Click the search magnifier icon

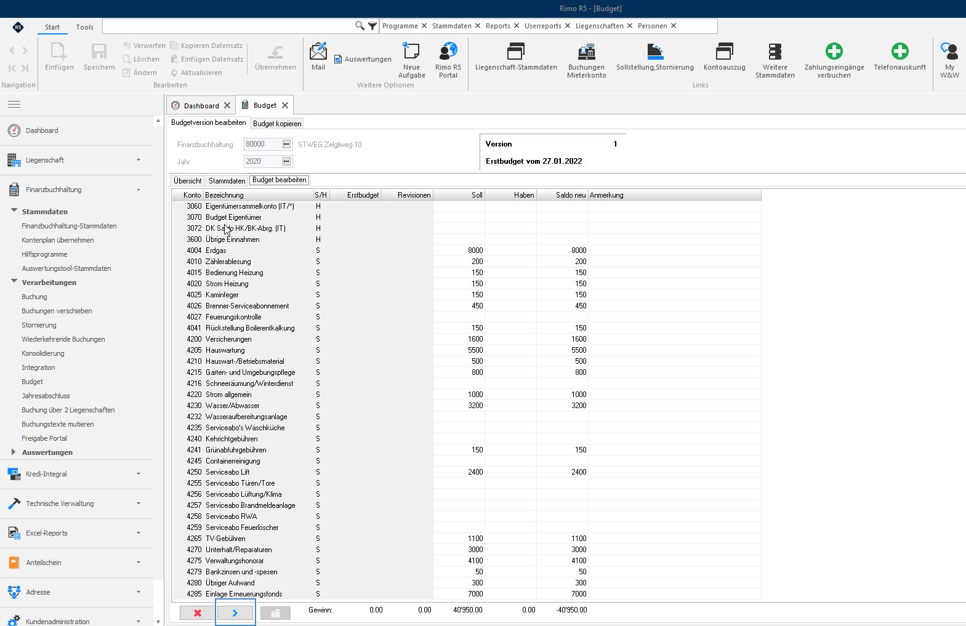tap(360, 26)
